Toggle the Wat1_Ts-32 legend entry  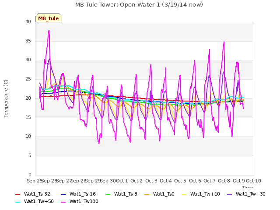[33, 194]
